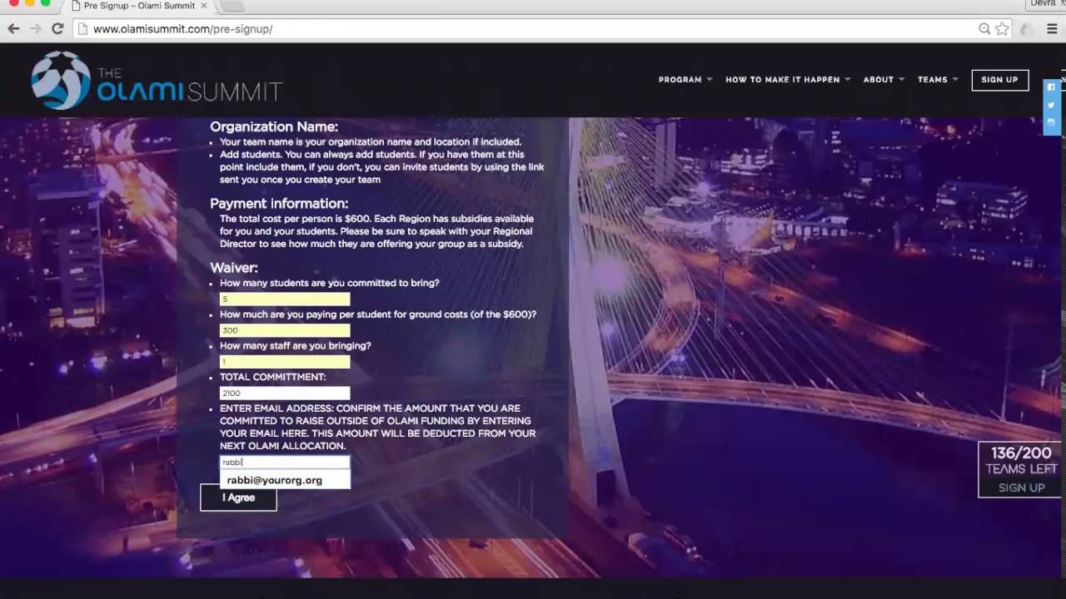Open the TEAMS menu
1066x599 pixels.
932,80
